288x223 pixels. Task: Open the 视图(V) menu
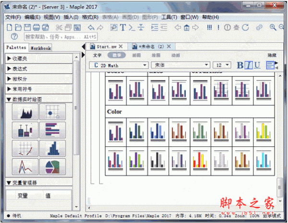coord(52,17)
